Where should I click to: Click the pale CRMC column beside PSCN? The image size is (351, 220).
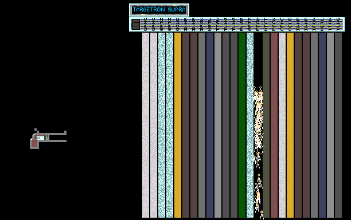click(x=282, y=125)
